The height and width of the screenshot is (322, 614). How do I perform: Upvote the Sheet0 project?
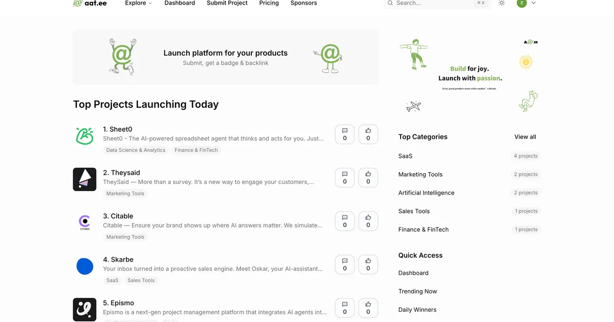pyautogui.click(x=368, y=134)
